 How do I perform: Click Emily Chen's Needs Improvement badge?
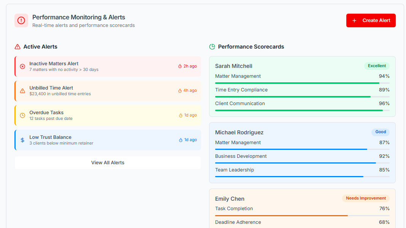366,198
